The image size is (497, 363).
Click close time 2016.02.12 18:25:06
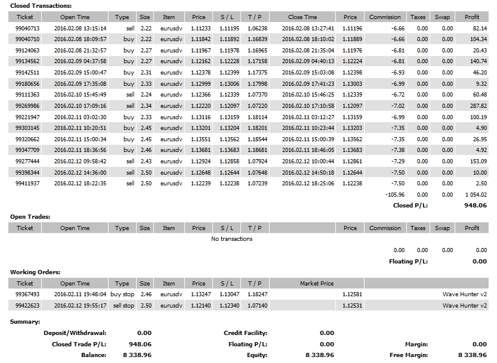click(308, 183)
